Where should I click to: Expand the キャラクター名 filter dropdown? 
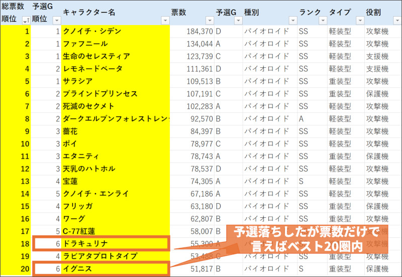click(165, 20)
